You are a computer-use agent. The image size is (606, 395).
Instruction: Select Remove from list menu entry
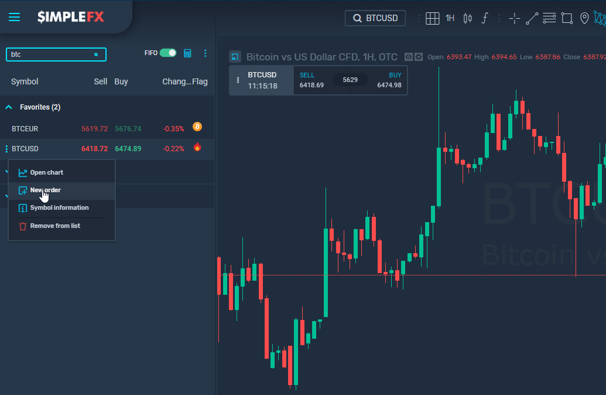coord(54,226)
